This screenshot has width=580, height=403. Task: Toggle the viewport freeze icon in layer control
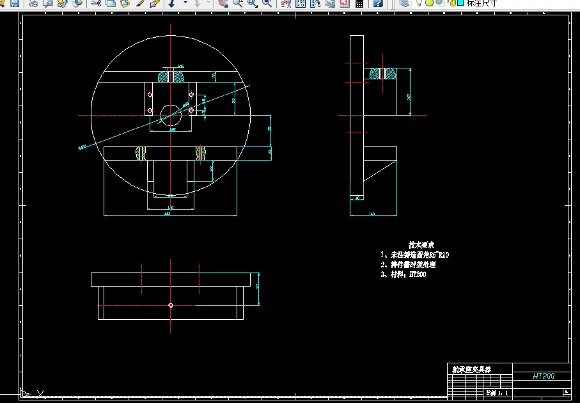pyautogui.click(x=440, y=3)
